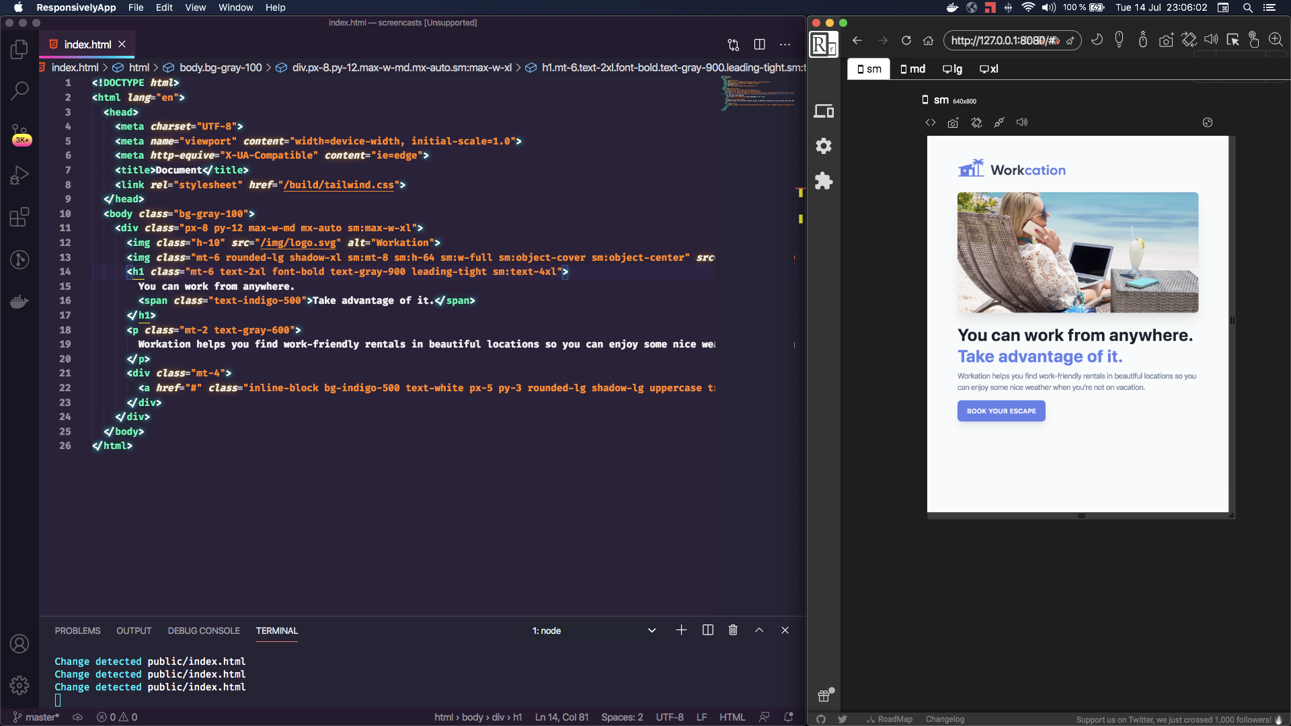Open the Accounts menu in VS Code
The image size is (1291, 726).
pos(19,644)
